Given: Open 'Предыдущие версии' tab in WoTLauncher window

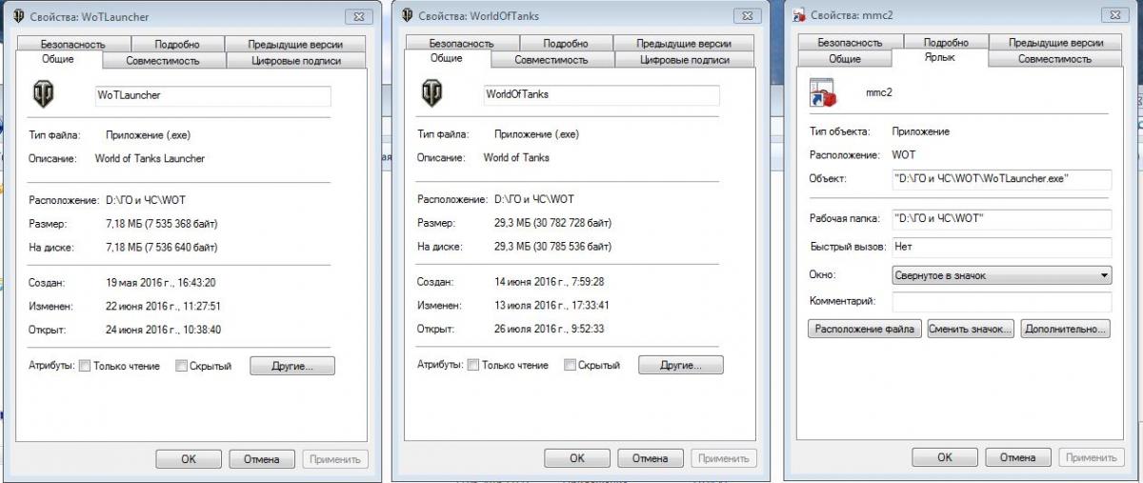Looking at the screenshot, I should pos(294,44).
